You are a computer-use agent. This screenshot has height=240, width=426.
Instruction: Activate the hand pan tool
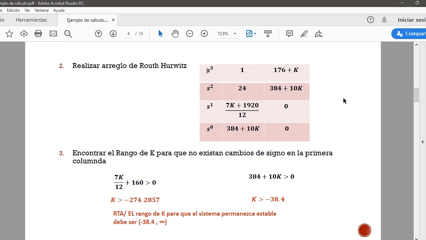pos(175,34)
